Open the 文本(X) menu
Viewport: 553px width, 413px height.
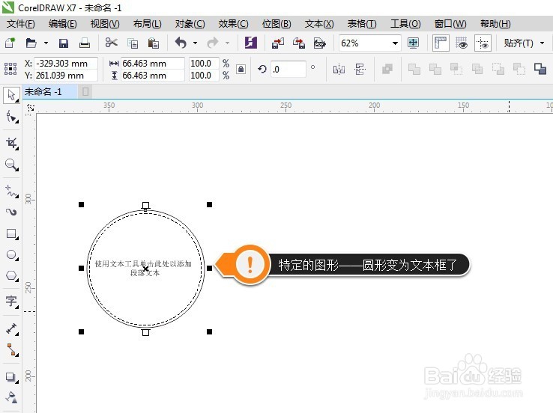(x=319, y=24)
